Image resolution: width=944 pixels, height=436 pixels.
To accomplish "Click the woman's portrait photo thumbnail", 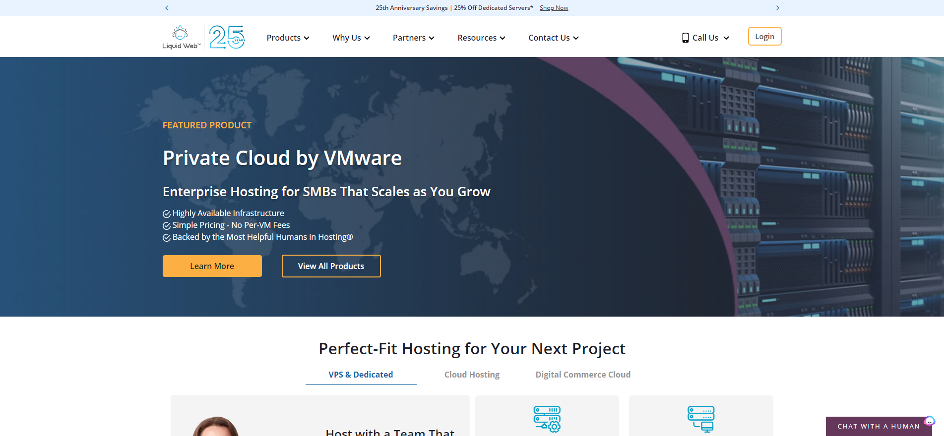I will pyautogui.click(x=216, y=426).
